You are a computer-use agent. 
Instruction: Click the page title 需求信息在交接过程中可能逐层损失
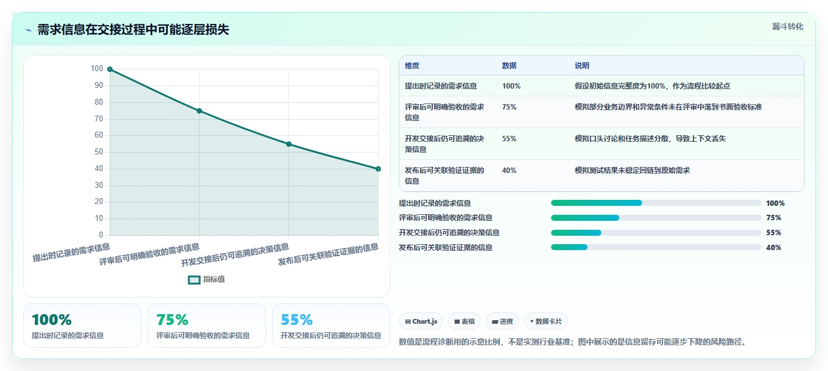(133, 30)
